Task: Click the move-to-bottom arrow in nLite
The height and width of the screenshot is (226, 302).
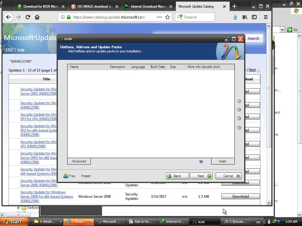Action: 239,128
